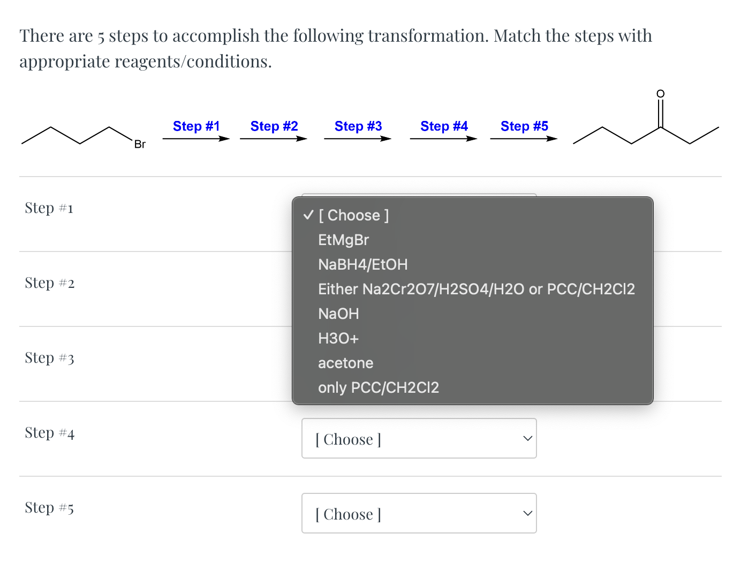
Task: Click the arrow under Step #5
Action: point(524,139)
